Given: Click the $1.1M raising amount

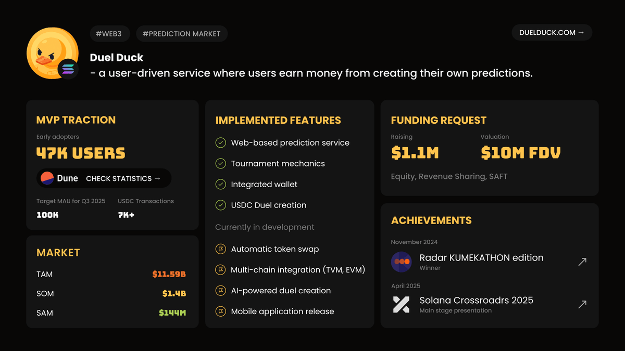Looking at the screenshot, I should [415, 153].
